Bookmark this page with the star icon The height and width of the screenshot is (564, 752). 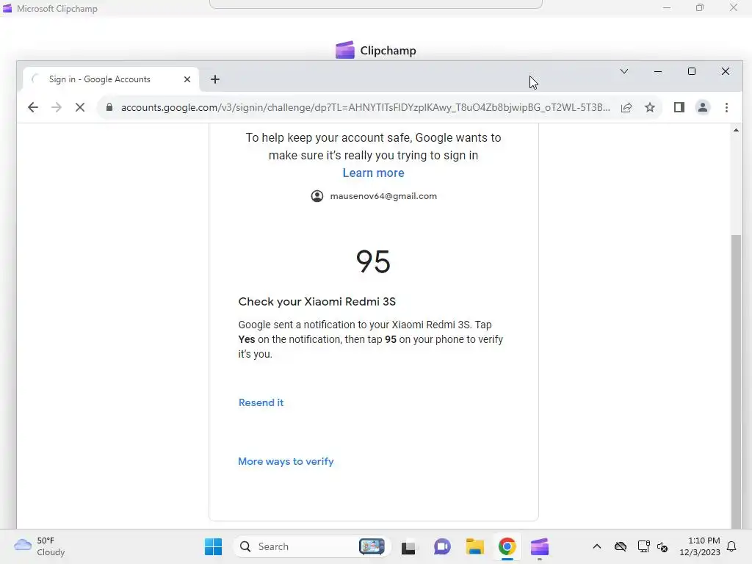[x=650, y=107]
